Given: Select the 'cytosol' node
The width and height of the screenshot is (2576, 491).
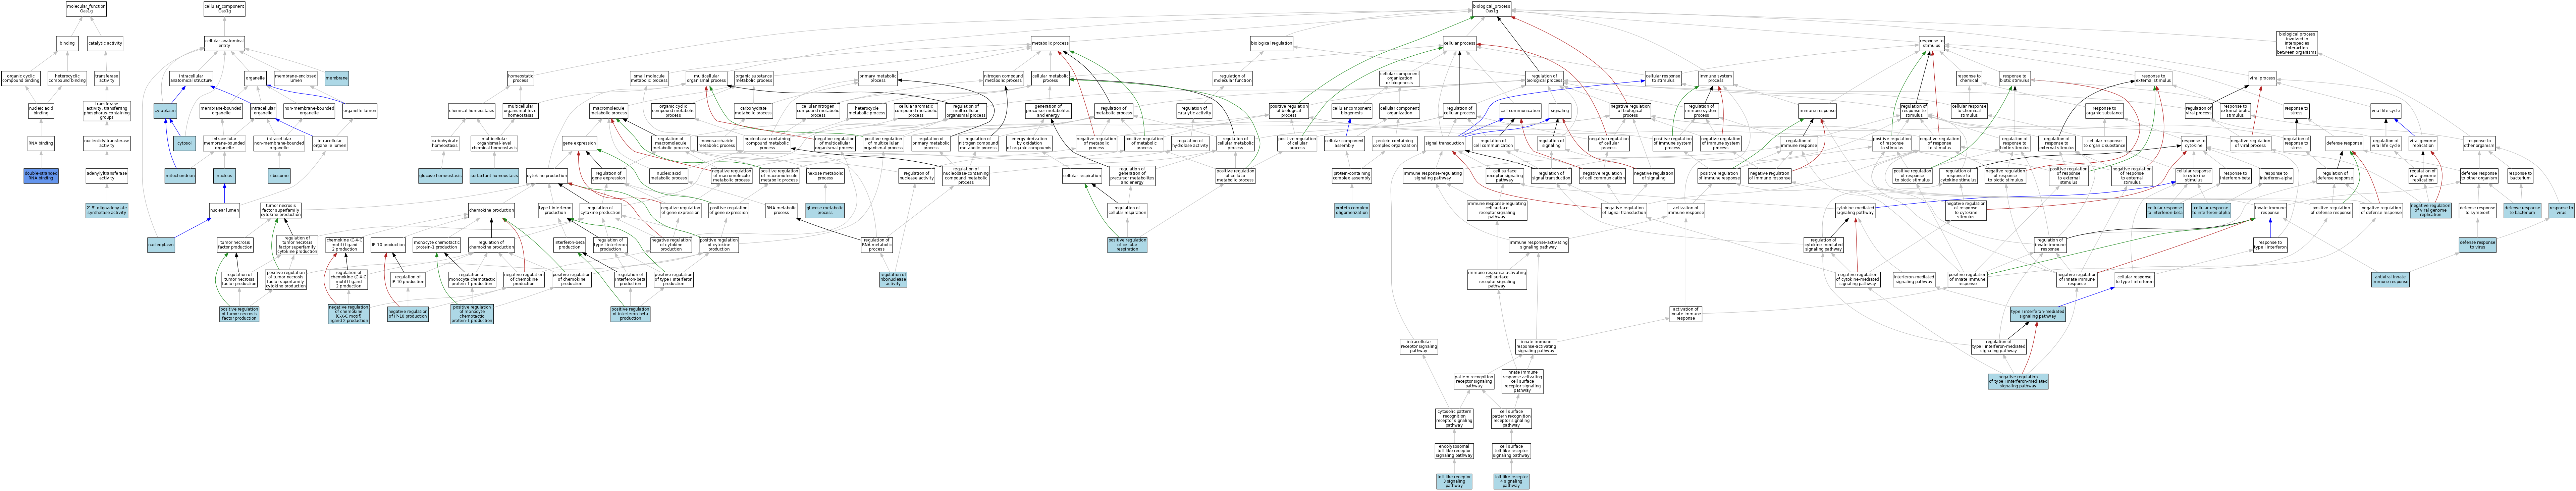Looking at the screenshot, I should click(x=184, y=143).
